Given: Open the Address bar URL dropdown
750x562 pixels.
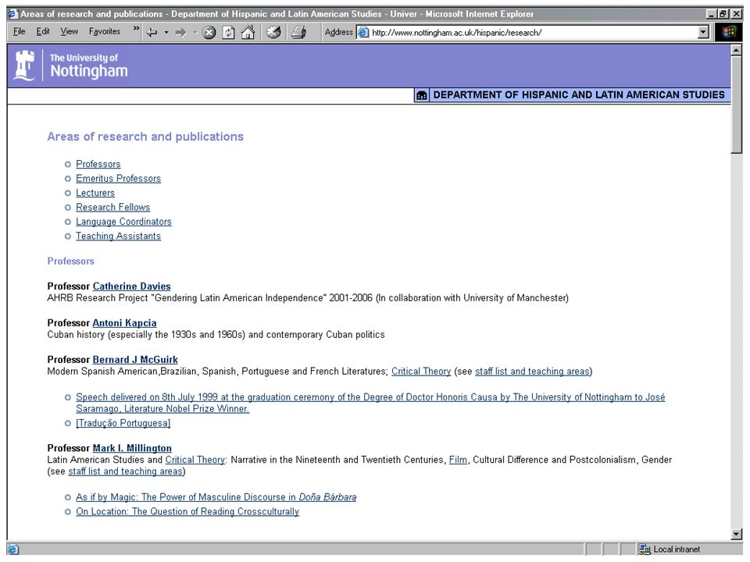Looking at the screenshot, I should [703, 33].
